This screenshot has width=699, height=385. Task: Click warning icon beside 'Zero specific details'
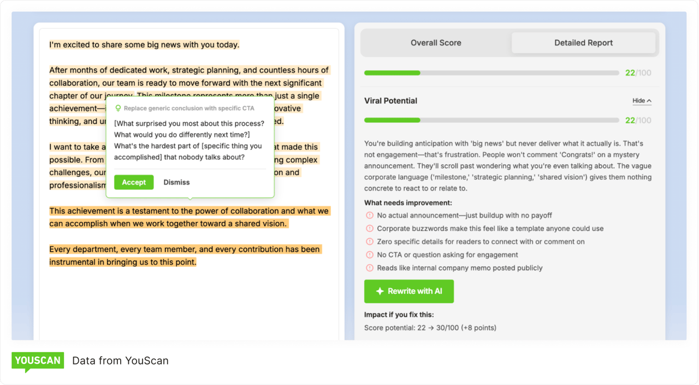tap(370, 242)
